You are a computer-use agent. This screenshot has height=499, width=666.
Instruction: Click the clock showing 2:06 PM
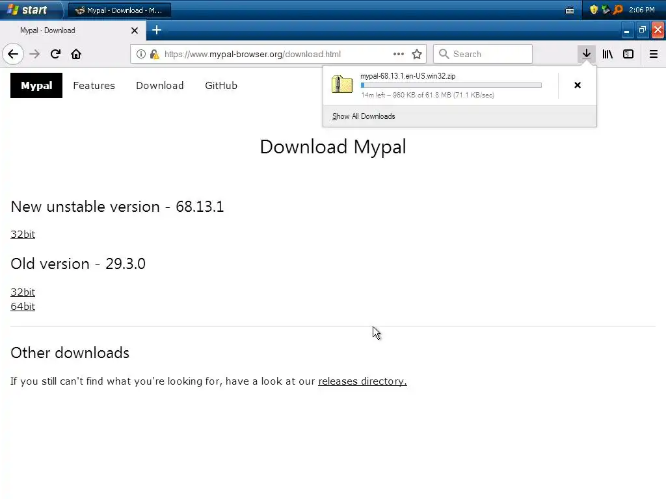[x=642, y=10]
